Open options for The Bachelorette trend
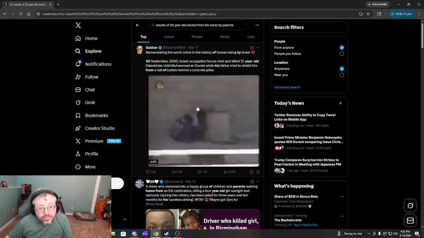This screenshot has width=424, height=238. pos(342,216)
